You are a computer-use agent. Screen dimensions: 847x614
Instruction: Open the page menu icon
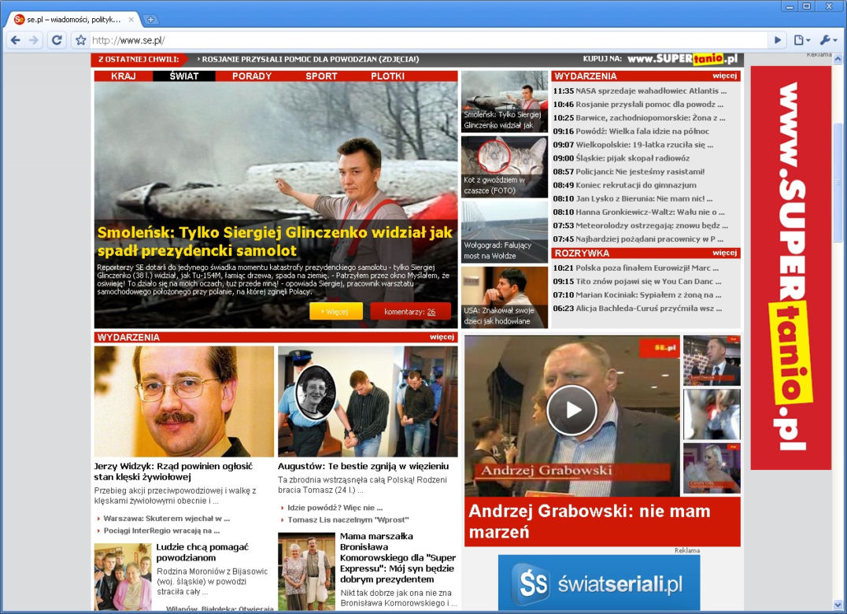tap(801, 40)
